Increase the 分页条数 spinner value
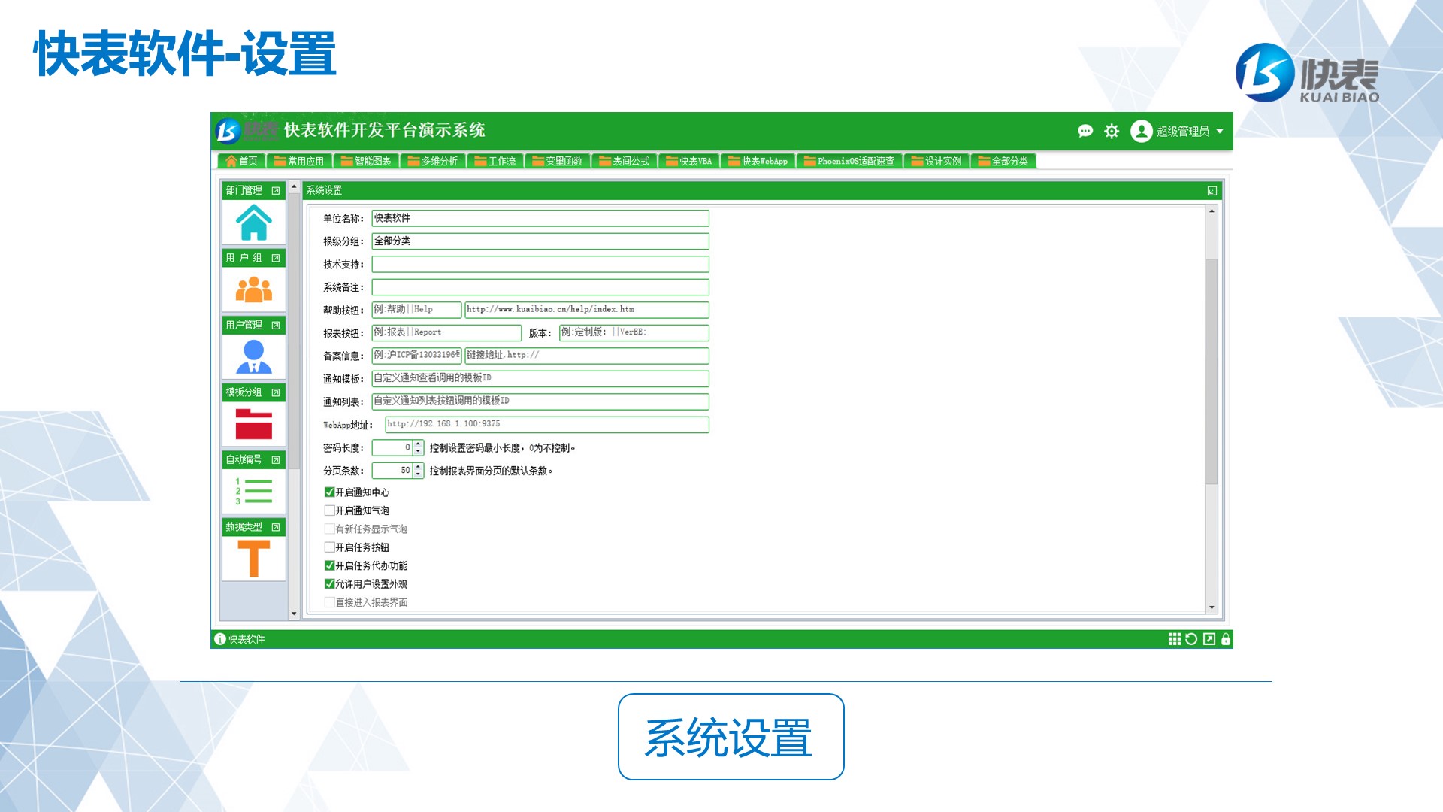Image resolution: width=1443 pixels, height=812 pixels. (x=419, y=467)
